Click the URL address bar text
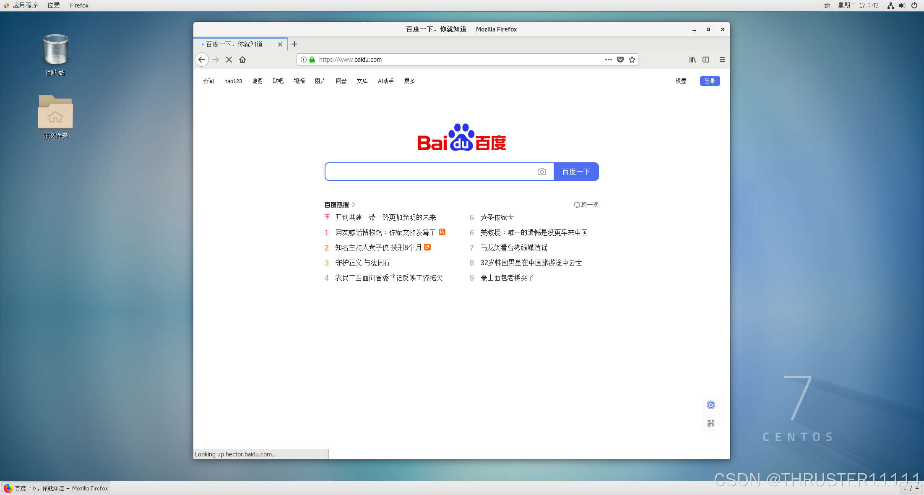924x495 pixels. (350, 60)
